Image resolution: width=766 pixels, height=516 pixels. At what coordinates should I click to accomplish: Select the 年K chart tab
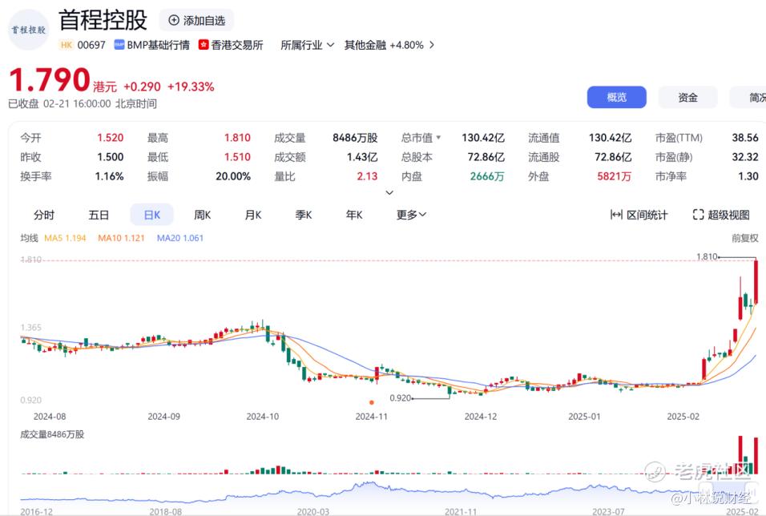[x=354, y=215]
